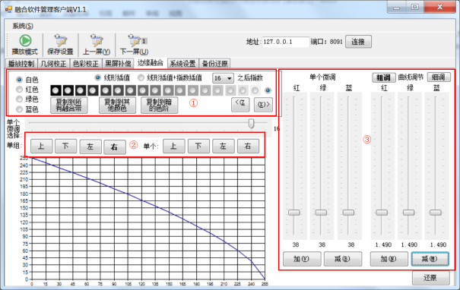
Task: Click the 复制到其他颜色 button
Action: click(x=117, y=106)
